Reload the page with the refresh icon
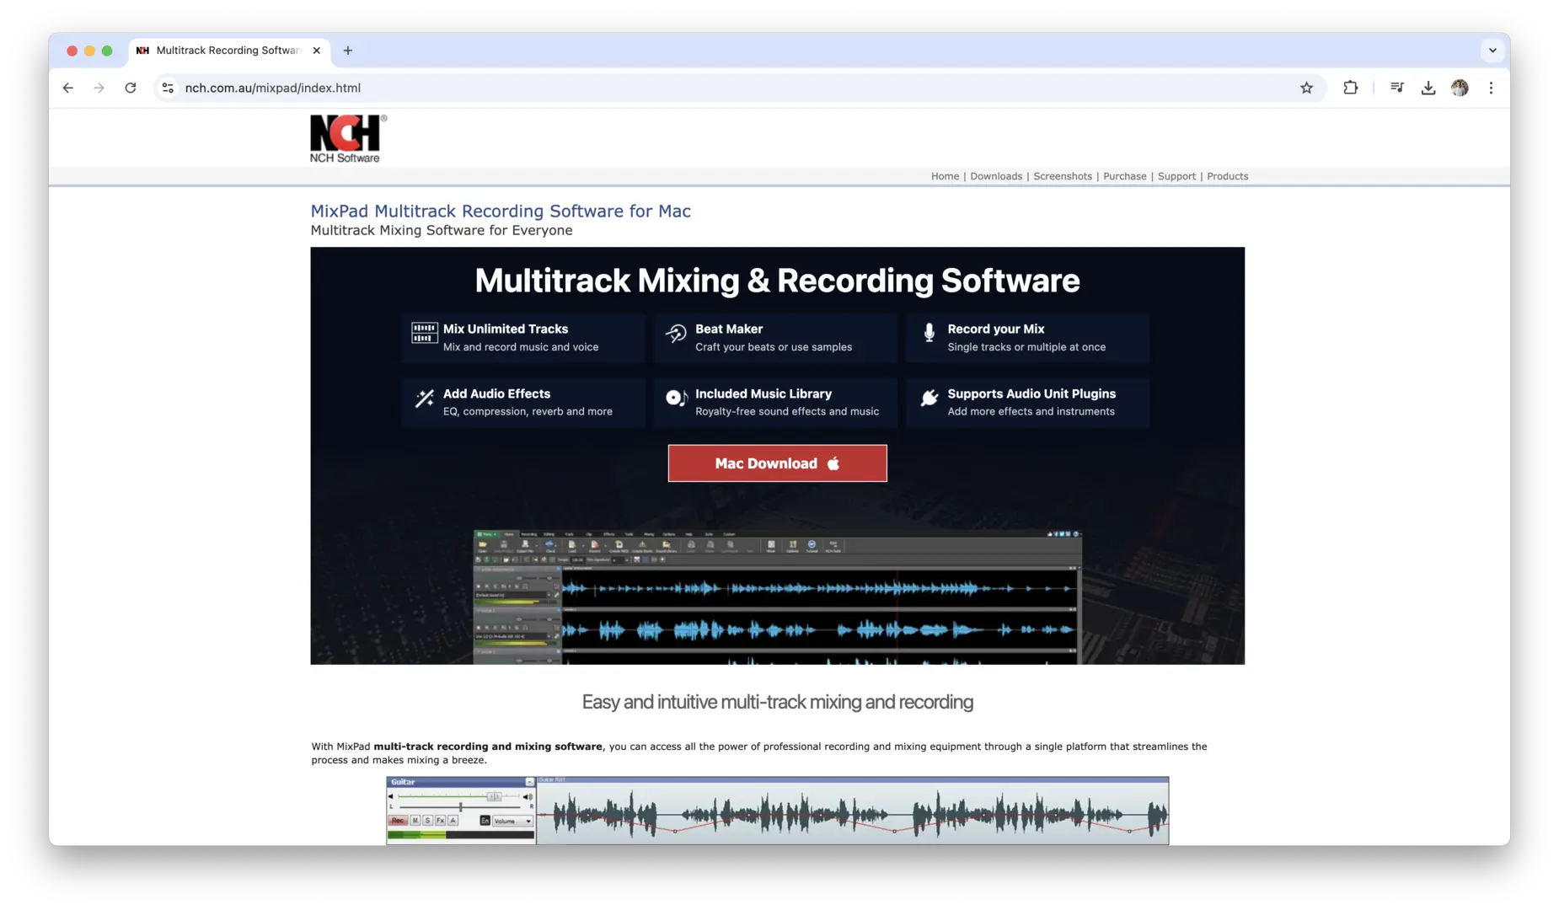Image resolution: width=1559 pixels, height=910 pixels. tap(131, 88)
